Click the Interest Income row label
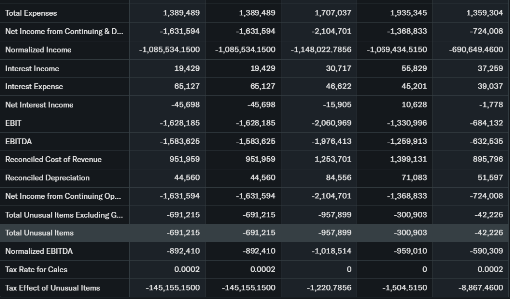 (x=32, y=69)
